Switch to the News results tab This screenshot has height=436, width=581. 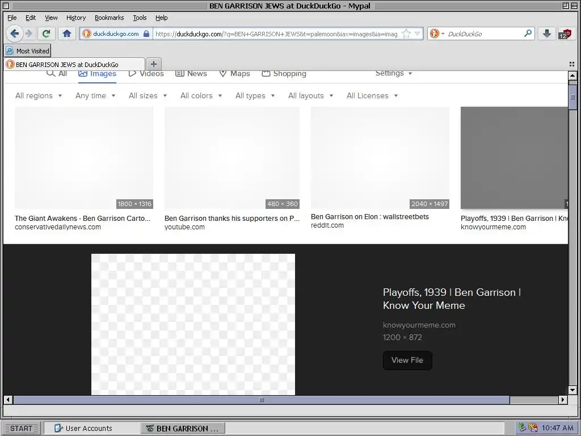pyautogui.click(x=191, y=73)
